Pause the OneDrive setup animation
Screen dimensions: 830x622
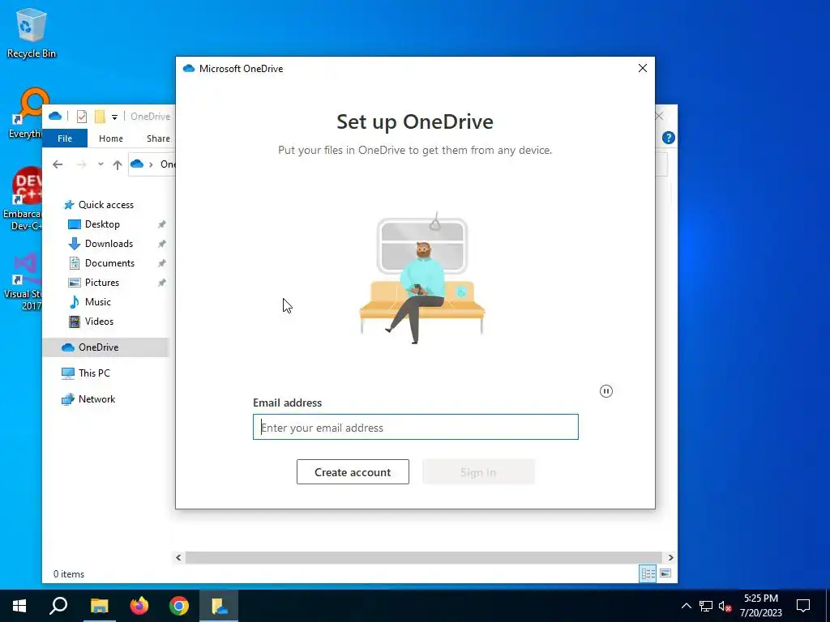coord(606,391)
